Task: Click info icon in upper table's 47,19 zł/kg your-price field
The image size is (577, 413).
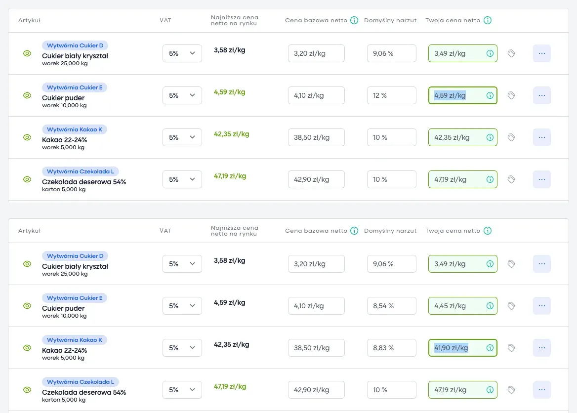Action: 490,179
